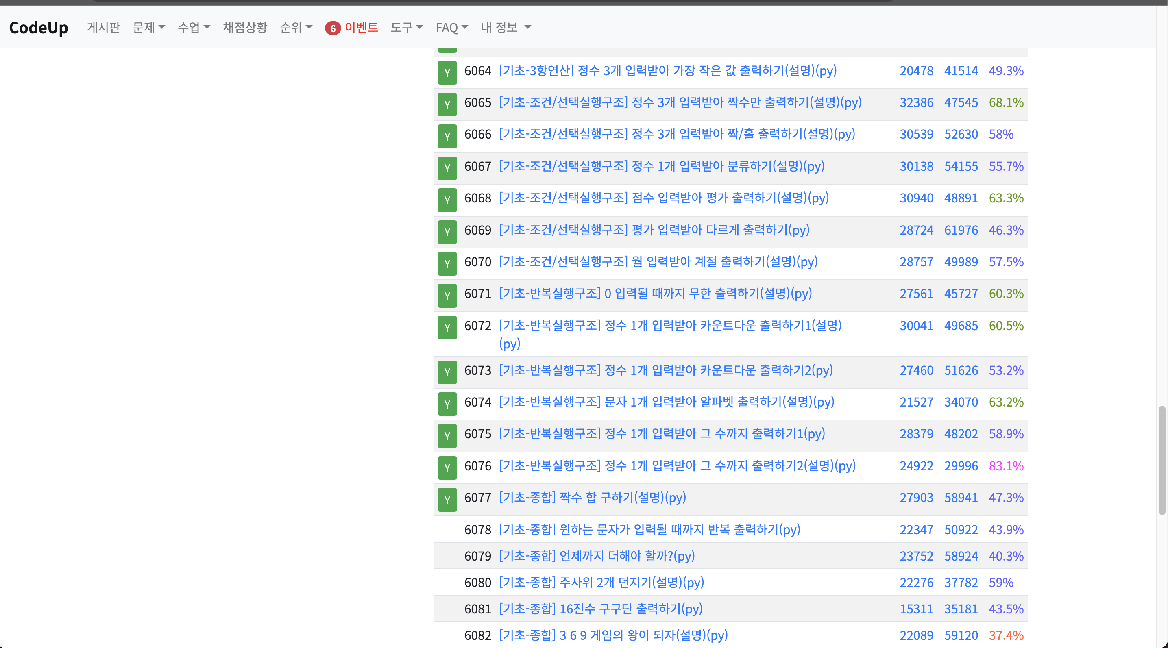Select the Y badge next to problem 6076
Viewport: 1168px width, 648px height.
click(x=447, y=468)
